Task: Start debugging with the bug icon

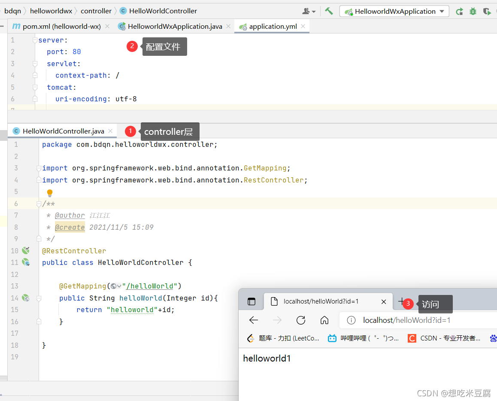Action: click(x=473, y=12)
